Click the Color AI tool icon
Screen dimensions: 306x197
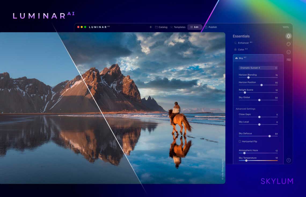point(235,50)
